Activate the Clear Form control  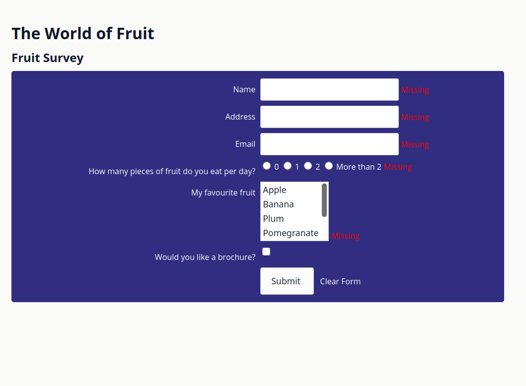pyautogui.click(x=340, y=281)
